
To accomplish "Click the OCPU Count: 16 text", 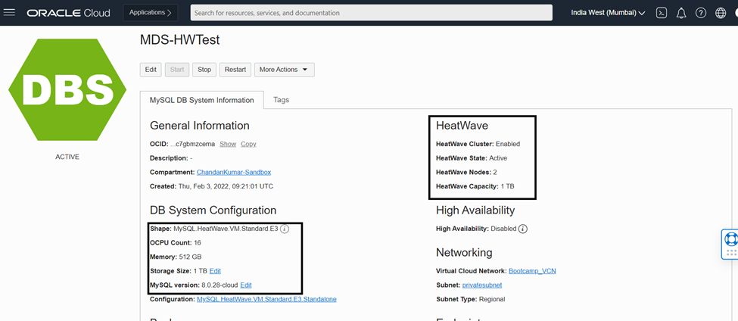I will [176, 243].
